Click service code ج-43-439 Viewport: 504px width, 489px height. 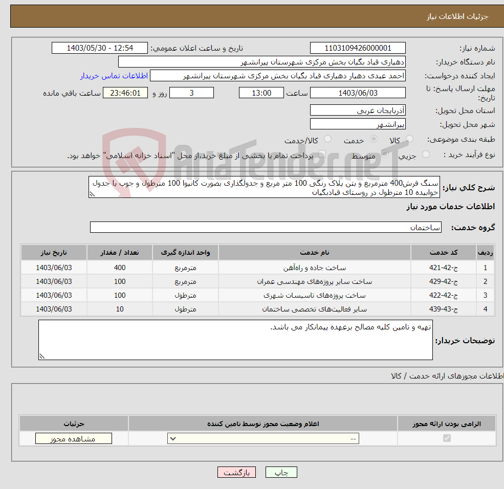pyautogui.click(x=444, y=309)
